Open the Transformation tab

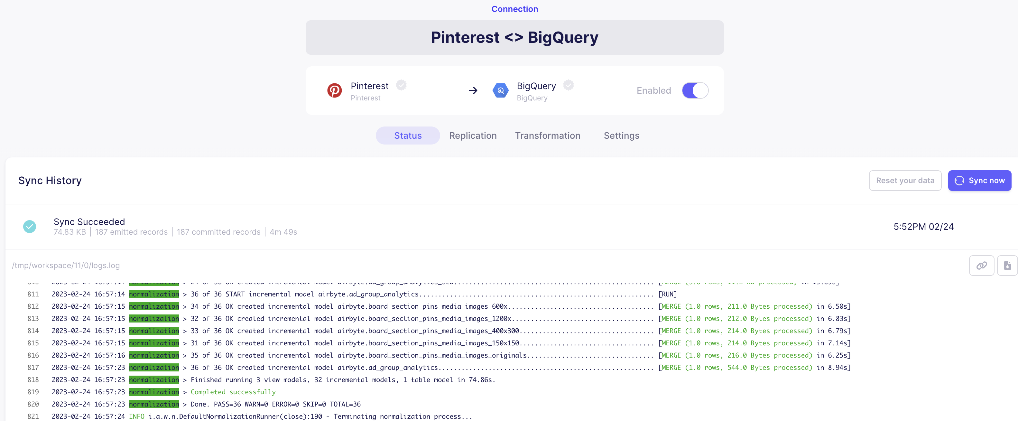coord(547,136)
